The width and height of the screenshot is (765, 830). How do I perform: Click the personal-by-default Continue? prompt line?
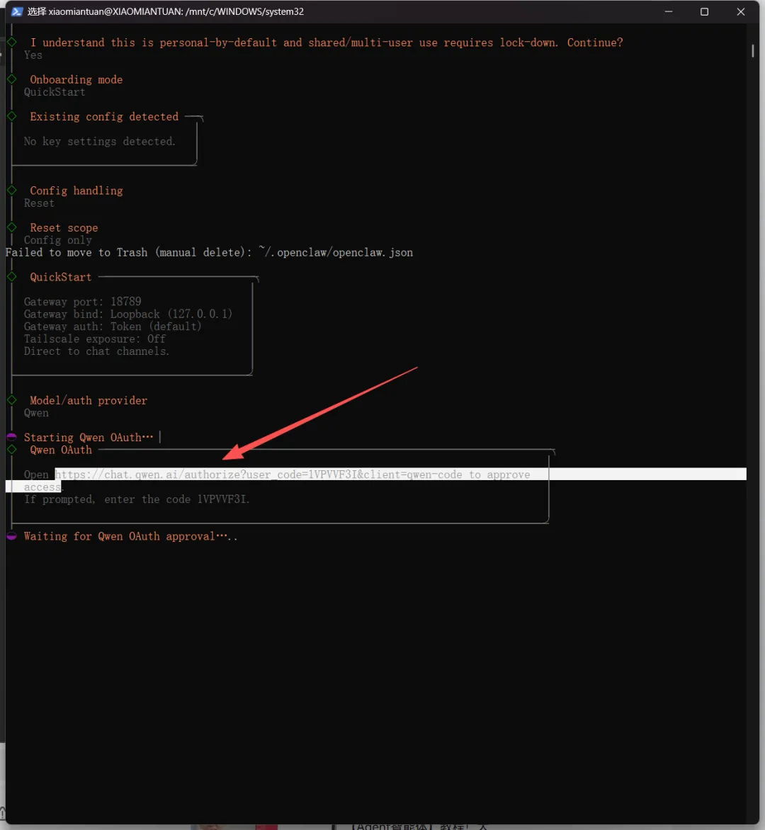(x=326, y=42)
